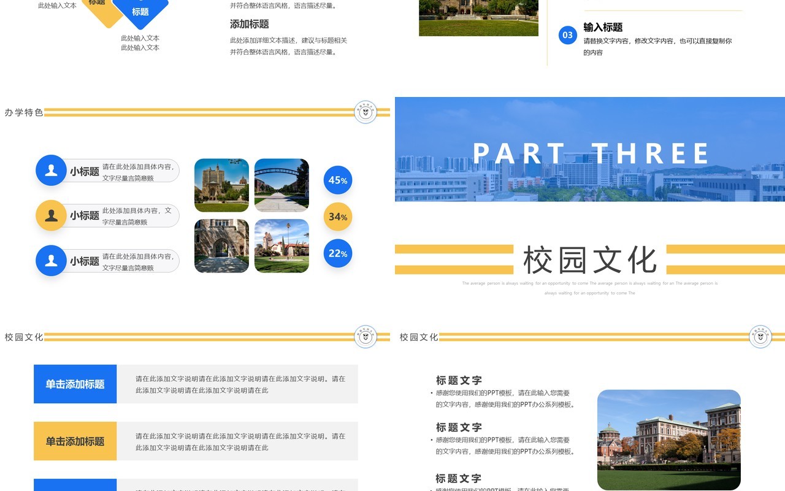The height and width of the screenshot is (491, 785).
Task: Select the 34% yellow circle
Action: click(x=338, y=217)
